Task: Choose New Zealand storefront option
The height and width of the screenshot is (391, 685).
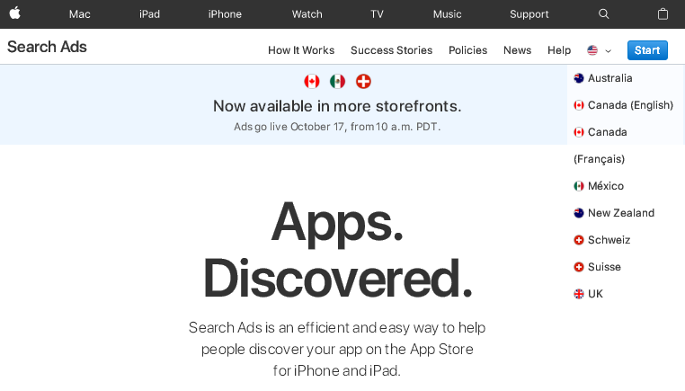Action: tap(620, 213)
